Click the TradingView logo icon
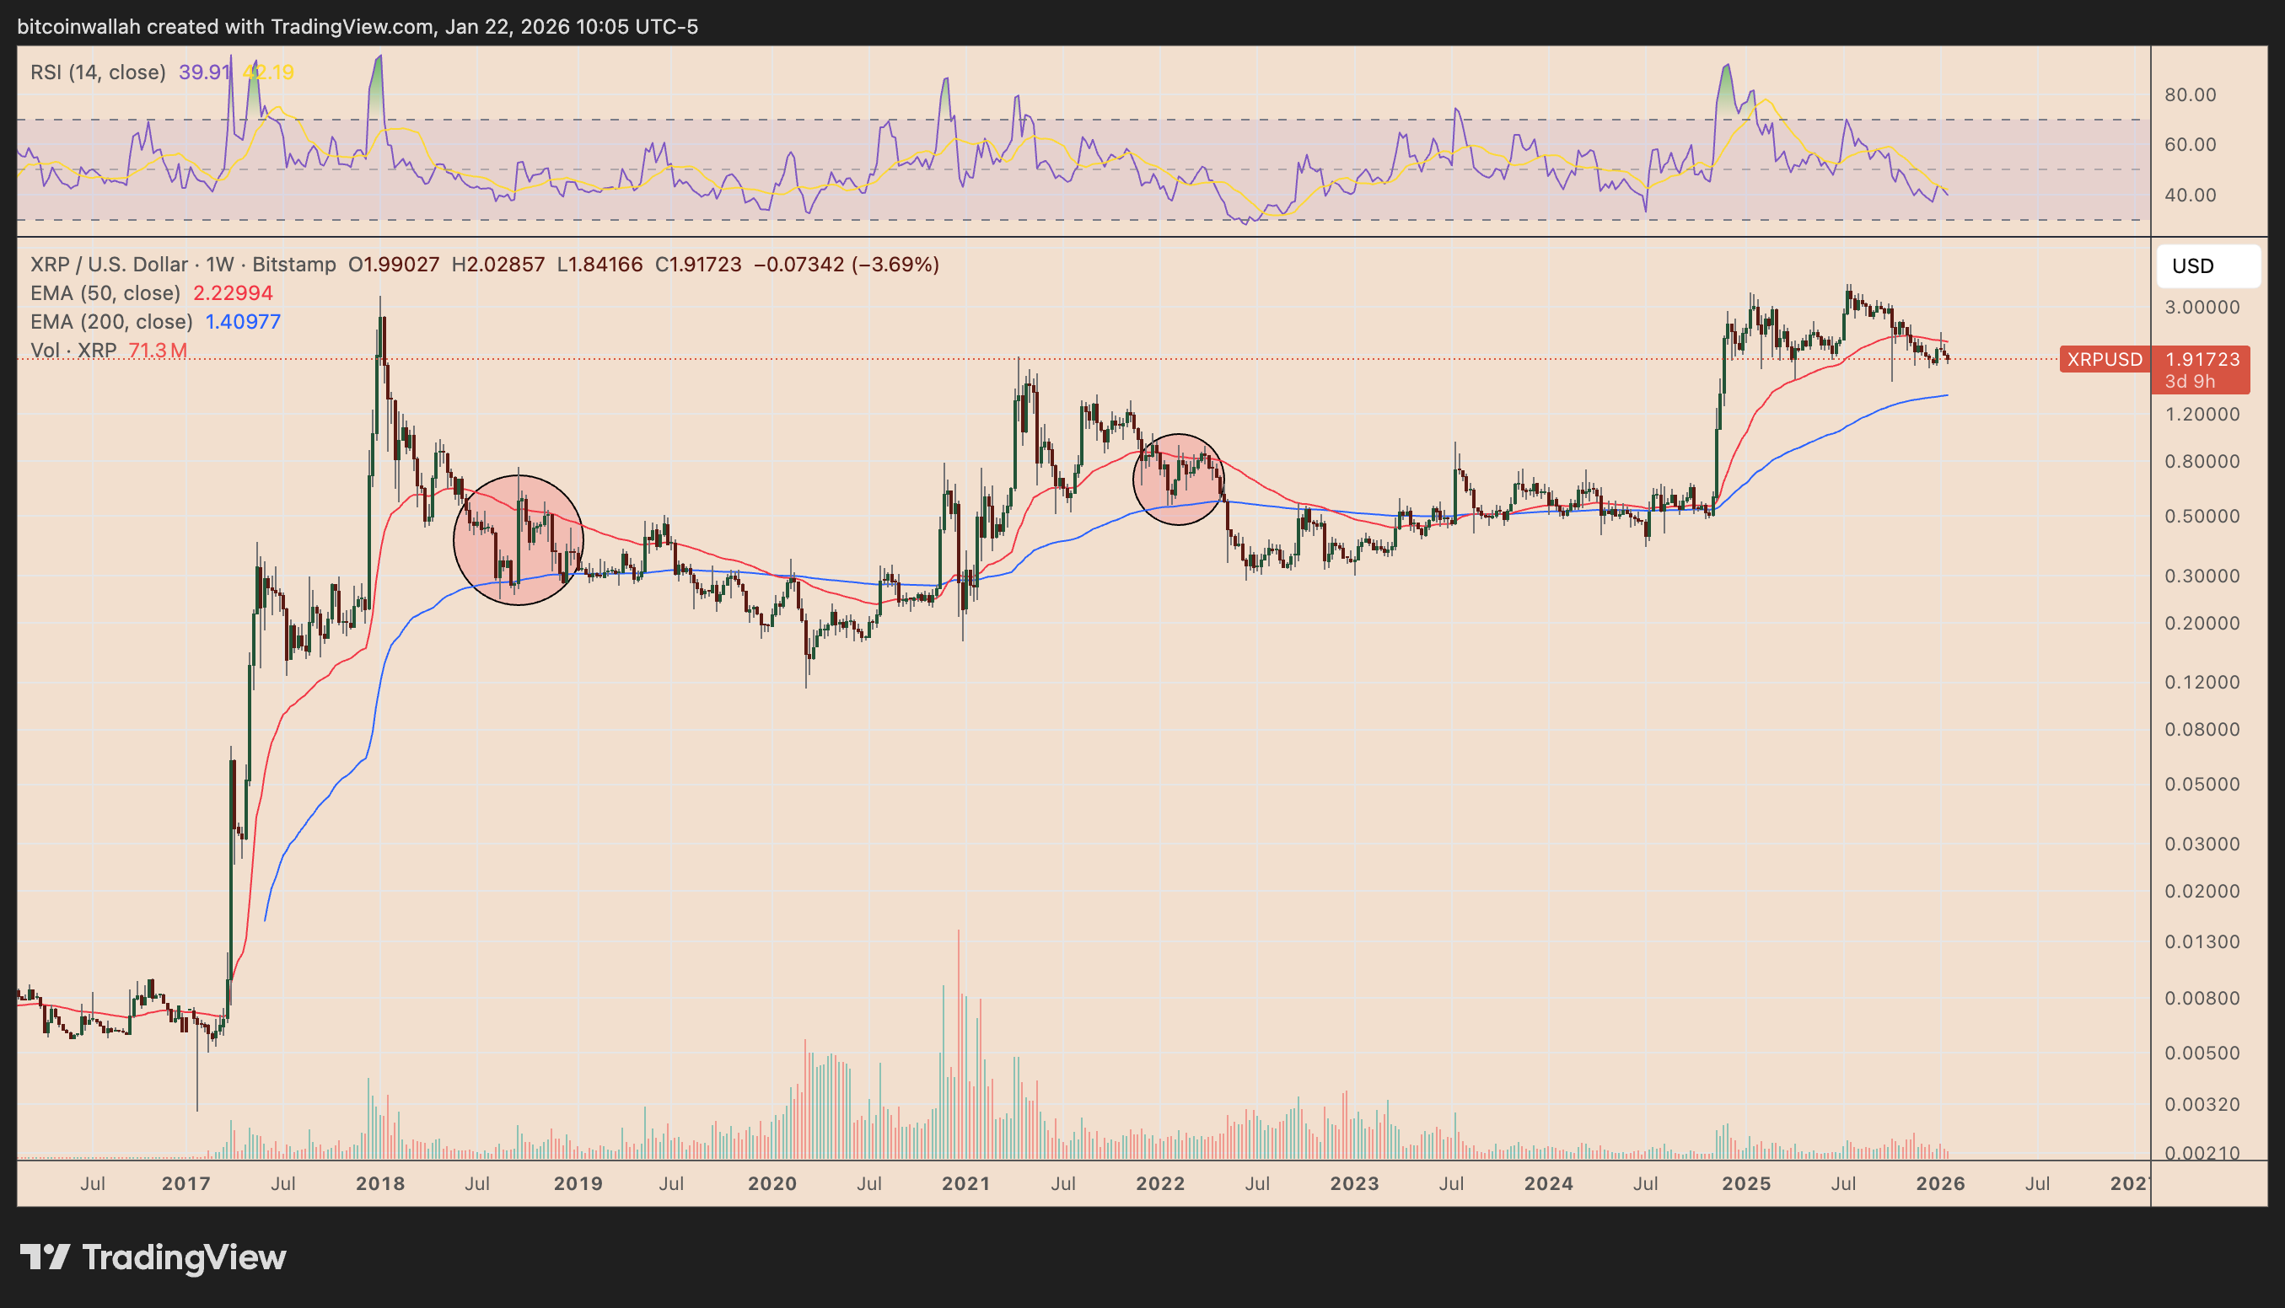This screenshot has height=1308, width=2285. tap(45, 1257)
